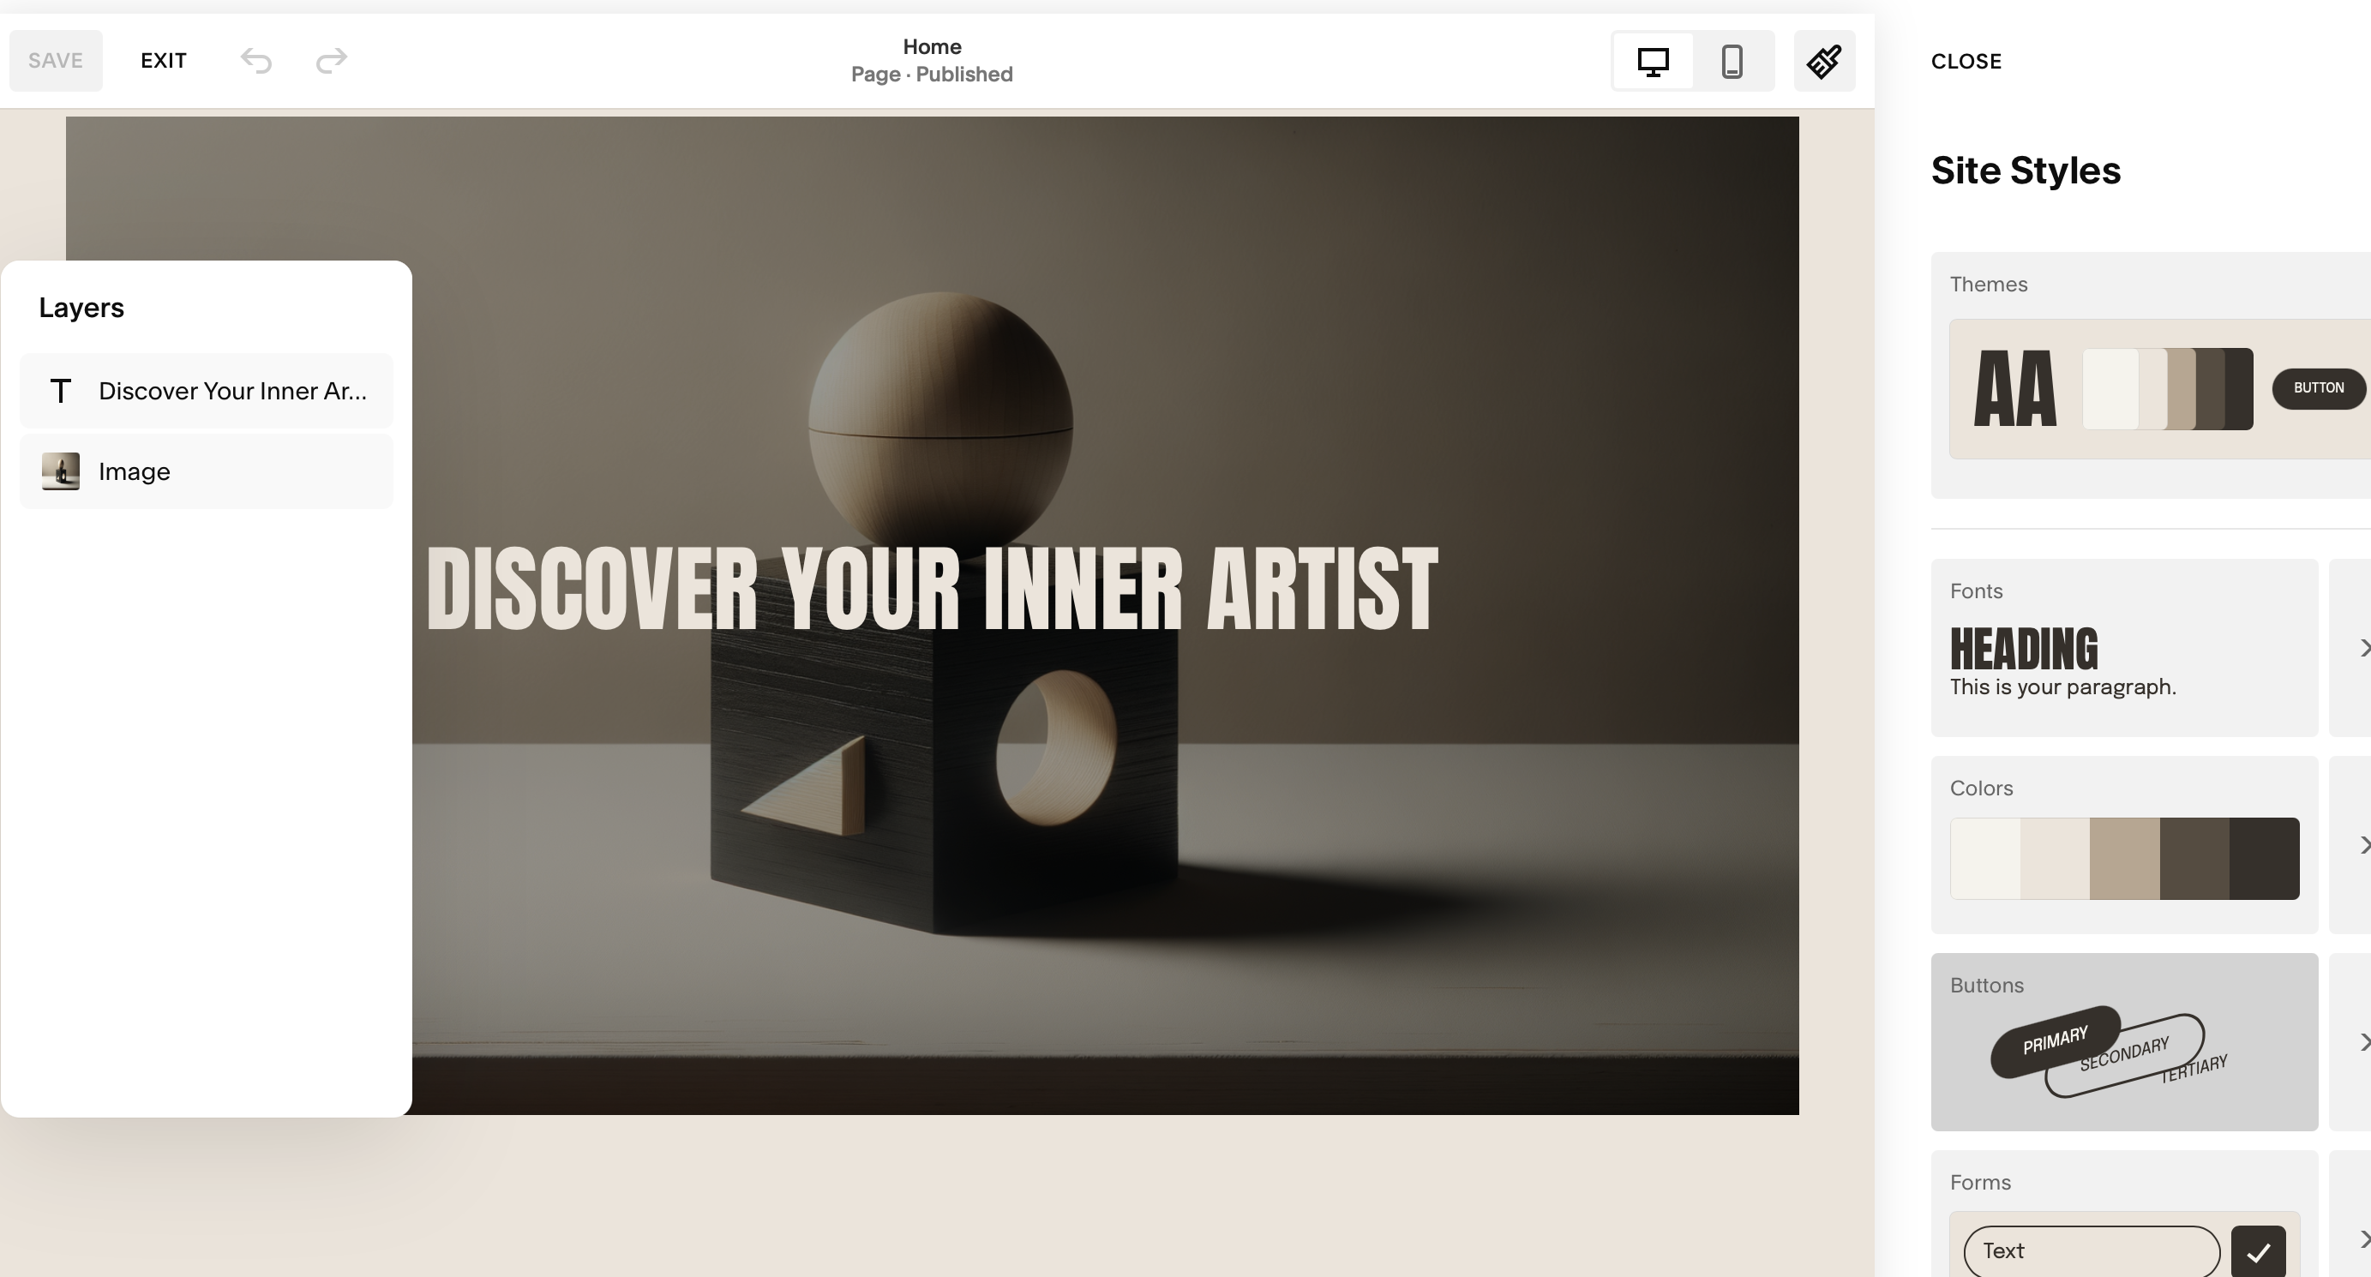Click the T text icon beside Discover Your Inner Ar...
The height and width of the screenshot is (1277, 2371).
pos(61,390)
